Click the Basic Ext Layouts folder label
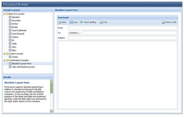 coord(17,14)
